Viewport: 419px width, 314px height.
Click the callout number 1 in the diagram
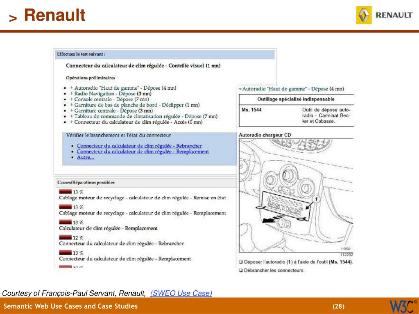[x=316, y=199]
